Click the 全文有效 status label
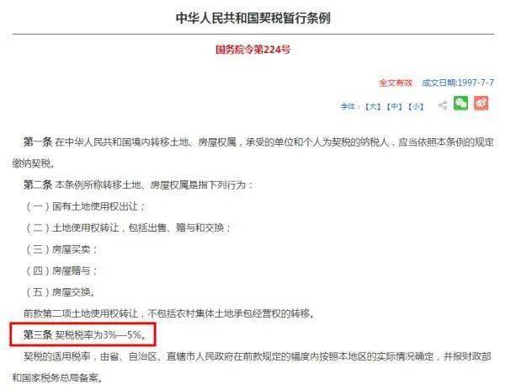The height and width of the screenshot is (390, 505). click(x=396, y=83)
